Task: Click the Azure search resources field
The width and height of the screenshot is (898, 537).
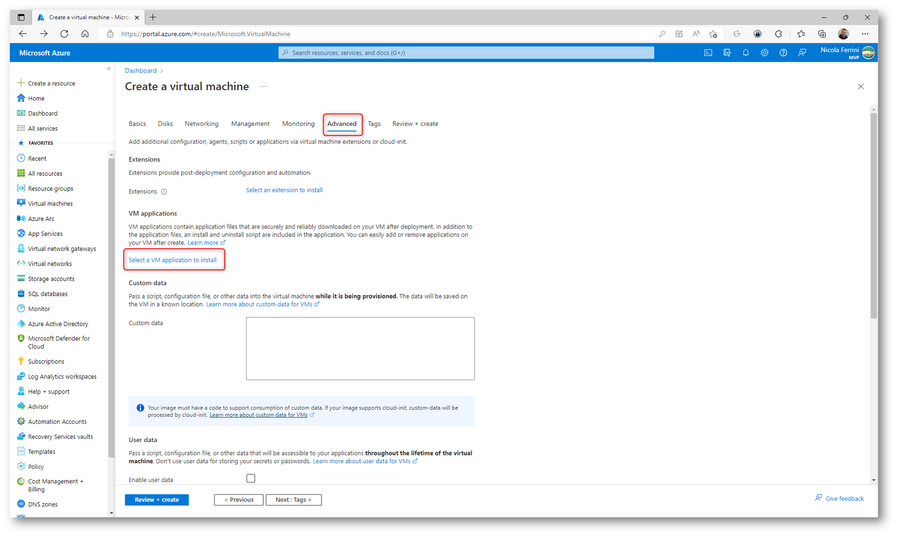Action: (x=466, y=53)
